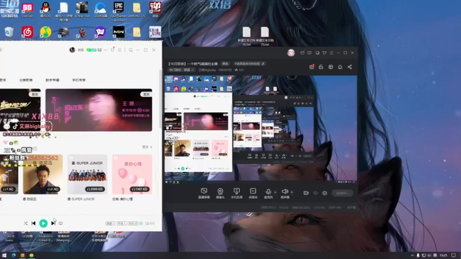Viewport: 461px width, 259px height.
Task: Open the streamer avatar in streaming tool
Action: [291, 53]
